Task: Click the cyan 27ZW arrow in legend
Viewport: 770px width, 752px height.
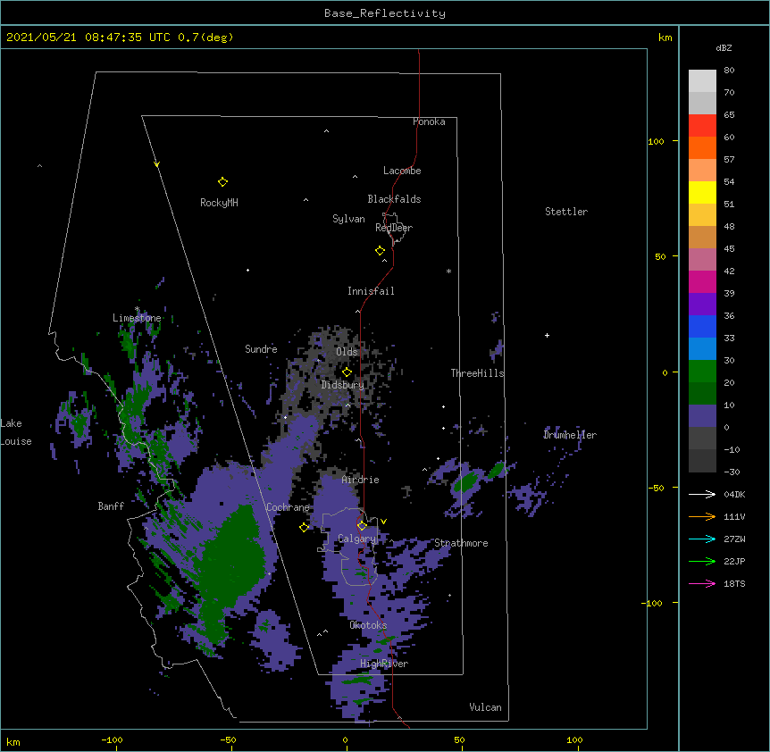Action: coord(702,539)
